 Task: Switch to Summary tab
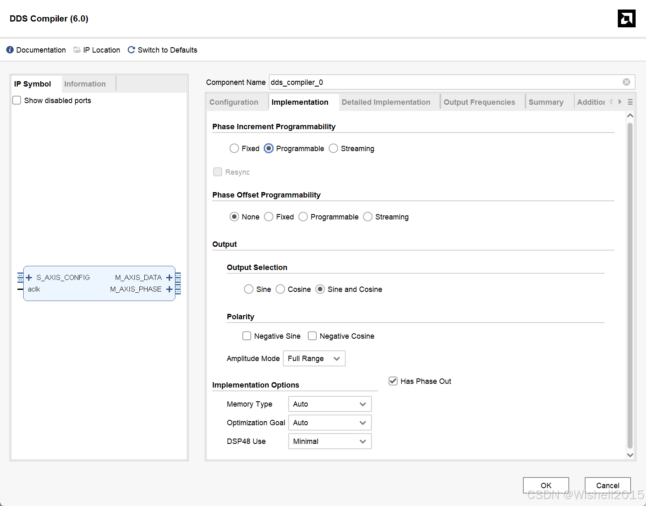pyautogui.click(x=546, y=102)
